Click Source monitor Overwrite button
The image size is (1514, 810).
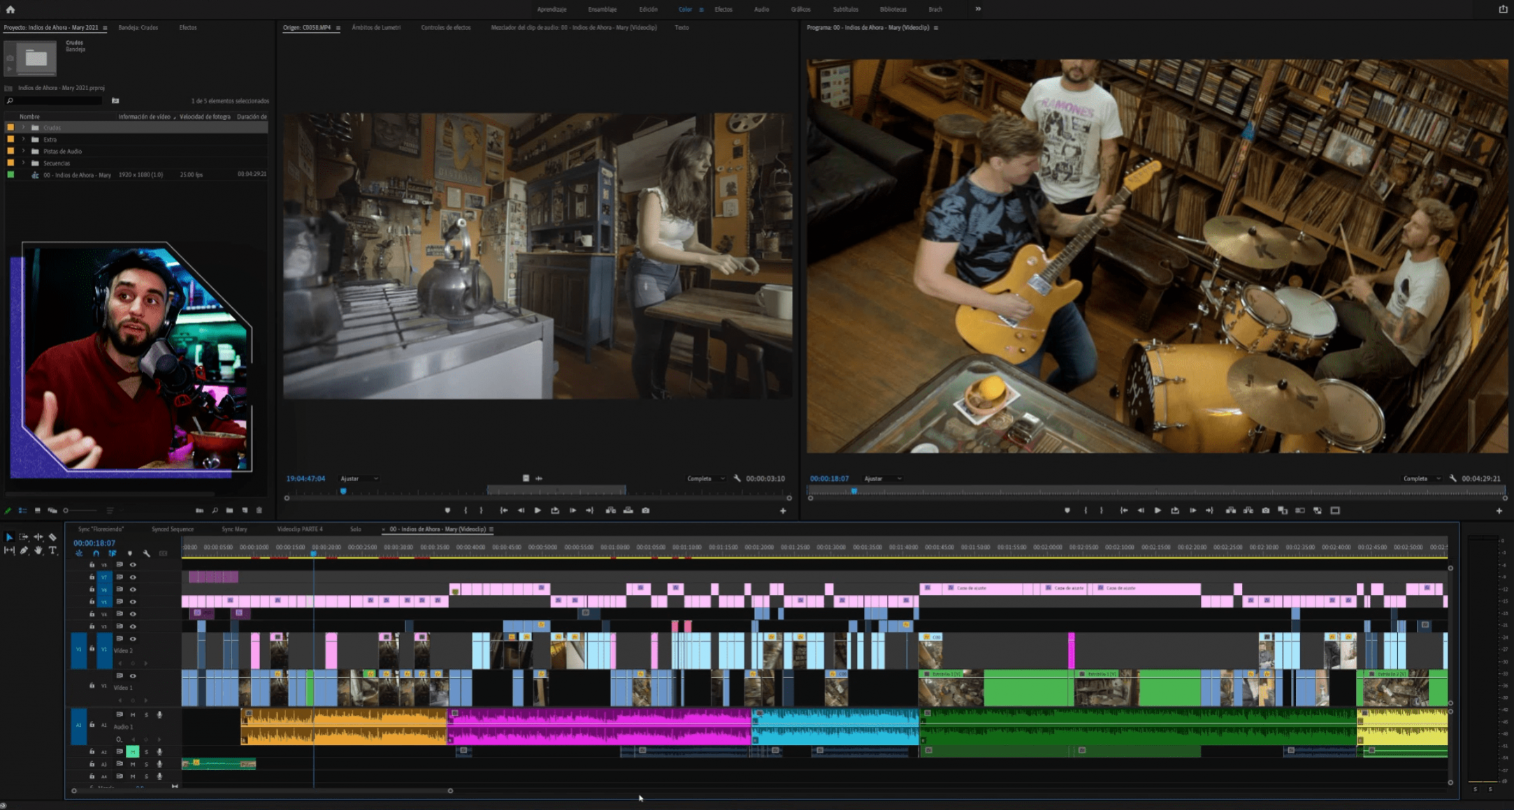(x=628, y=510)
